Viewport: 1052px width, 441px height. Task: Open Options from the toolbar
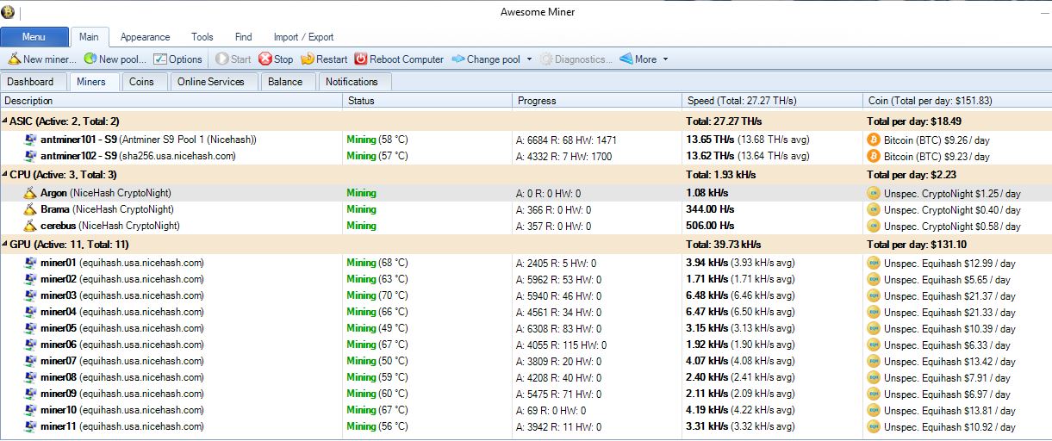click(177, 59)
